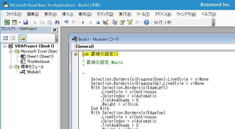Open the 編集(E) menu
Screen dimensions: 235x129
[x=33, y=14]
